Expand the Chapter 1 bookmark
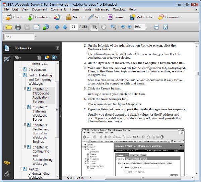This screenshot has height=182, width=201. (x=25, y=89)
